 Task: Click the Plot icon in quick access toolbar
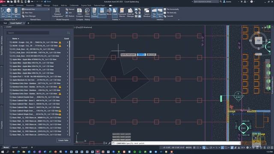[29, 2]
